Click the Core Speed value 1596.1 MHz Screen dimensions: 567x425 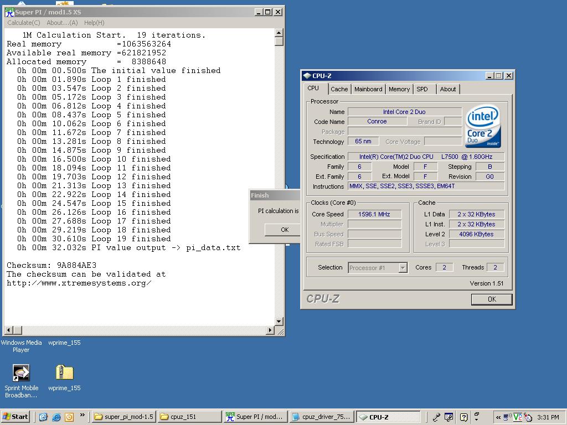tap(374, 214)
